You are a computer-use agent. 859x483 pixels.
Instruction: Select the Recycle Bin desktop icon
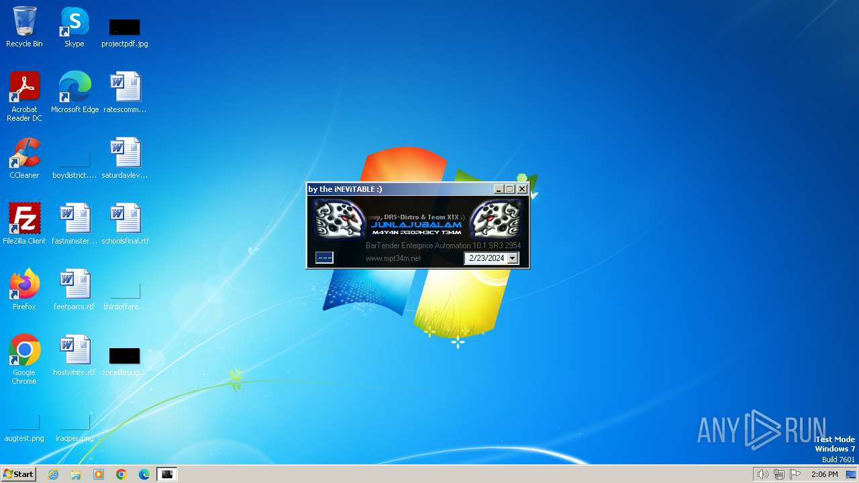[x=24, y=27]
